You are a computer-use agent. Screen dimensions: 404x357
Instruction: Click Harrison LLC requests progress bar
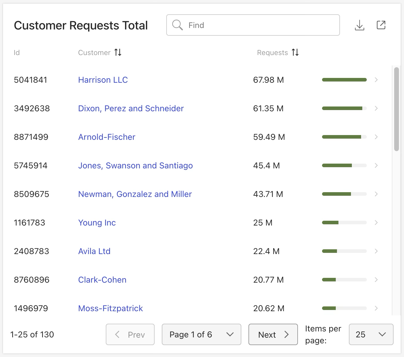click(x=344, y=80)
